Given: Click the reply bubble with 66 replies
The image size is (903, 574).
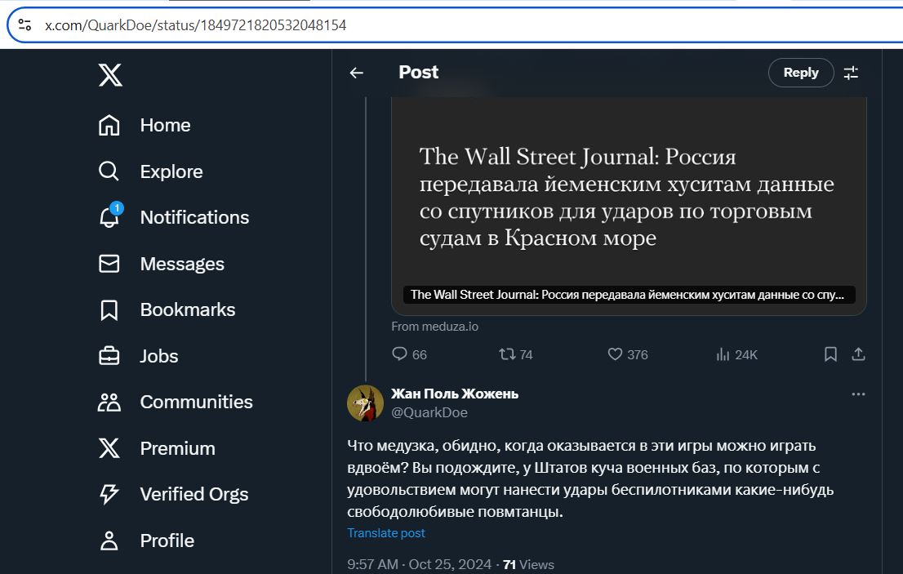Looking at the screenshot, I should pyautogui.click(x=410, y=354).
